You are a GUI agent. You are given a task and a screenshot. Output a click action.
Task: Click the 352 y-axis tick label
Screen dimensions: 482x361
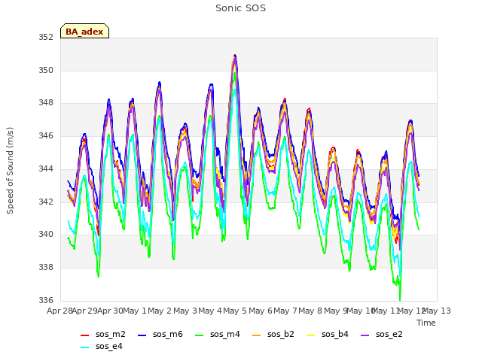tap(46, 38)
